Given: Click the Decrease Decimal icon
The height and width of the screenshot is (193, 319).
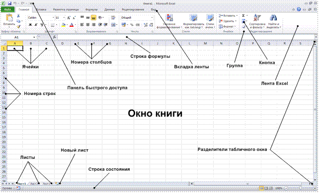Looking at the screenshot, I should [x=151, y=25].
